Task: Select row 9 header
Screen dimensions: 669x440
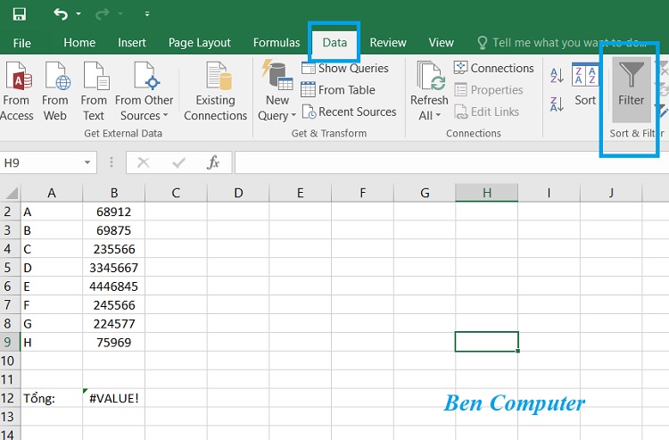Action: tap(10, 342)
